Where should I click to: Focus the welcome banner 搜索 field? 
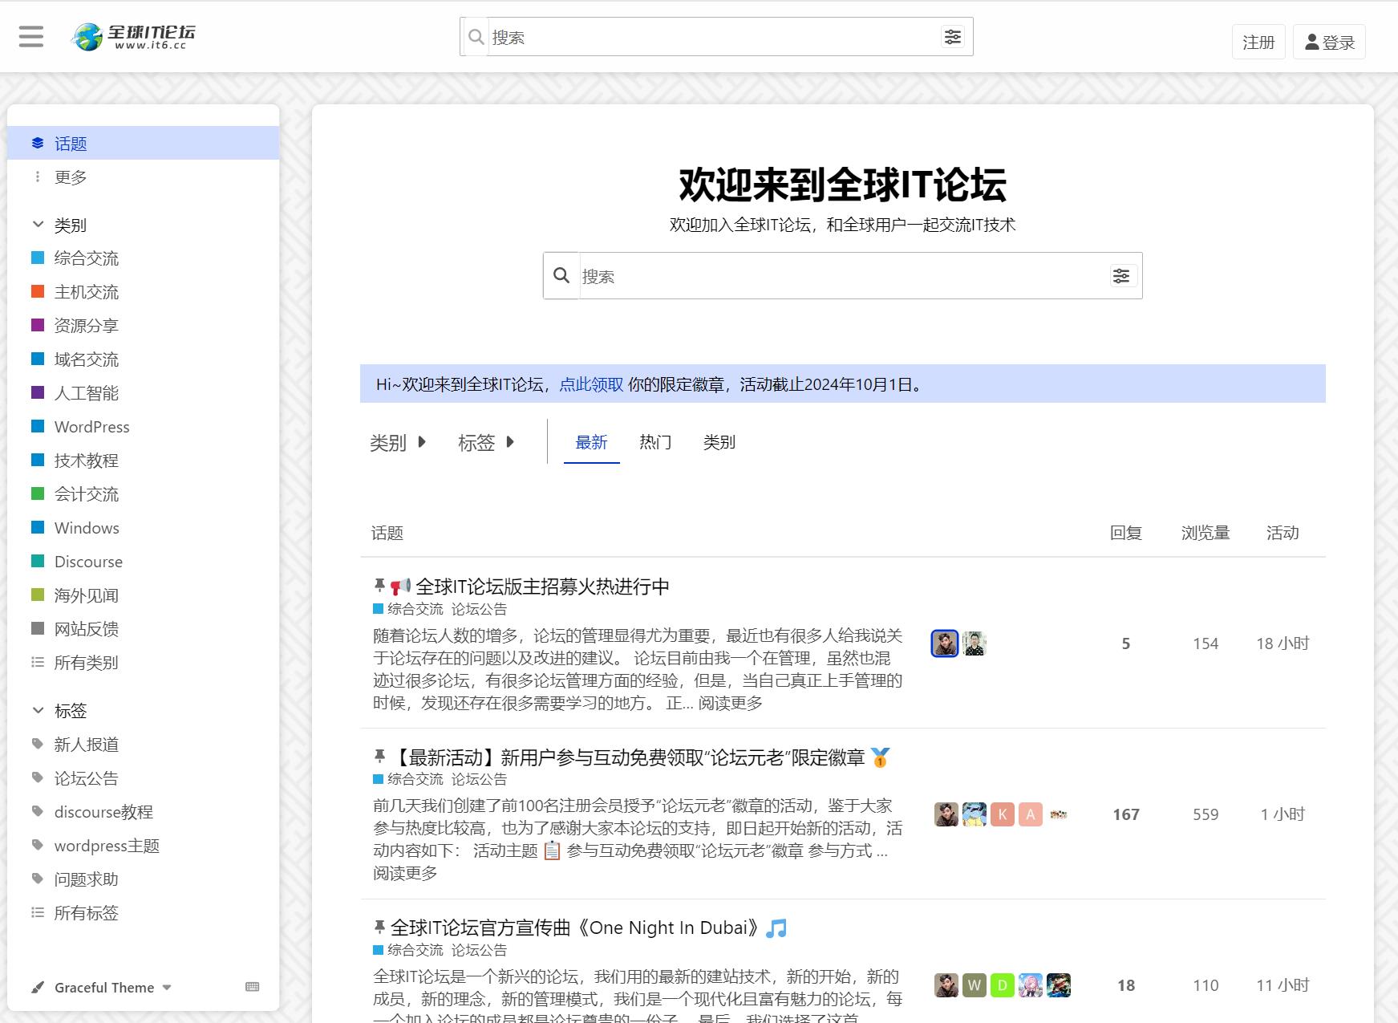842,276
